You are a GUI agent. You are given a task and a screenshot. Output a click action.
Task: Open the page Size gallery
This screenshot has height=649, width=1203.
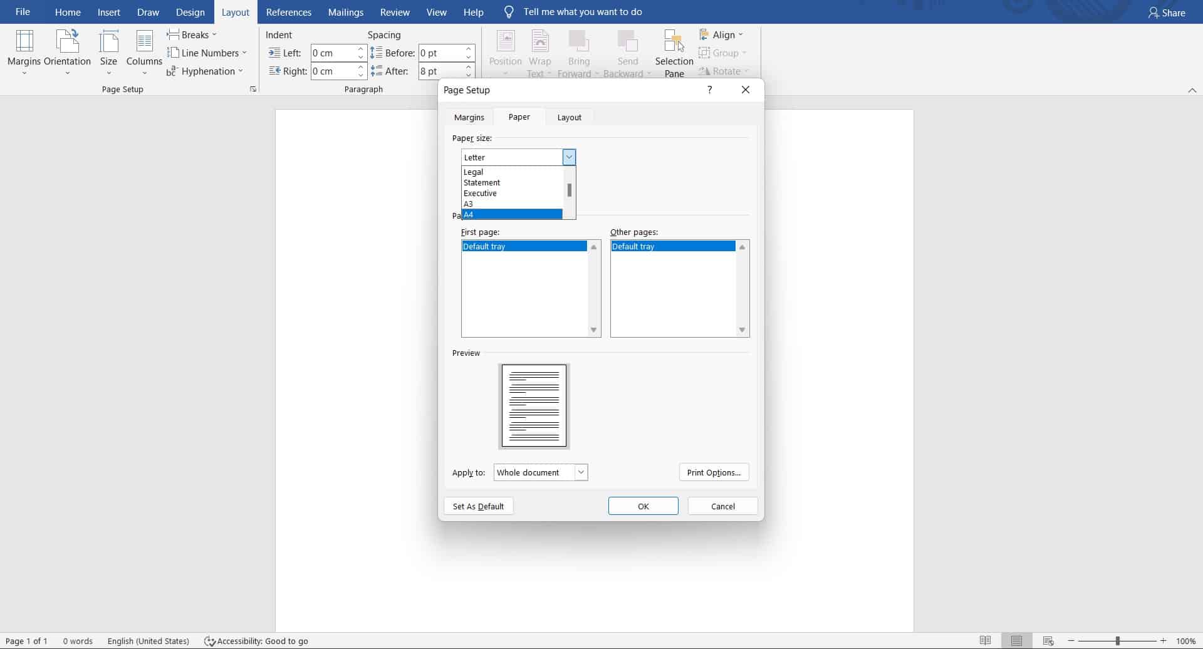click(108, 53)
